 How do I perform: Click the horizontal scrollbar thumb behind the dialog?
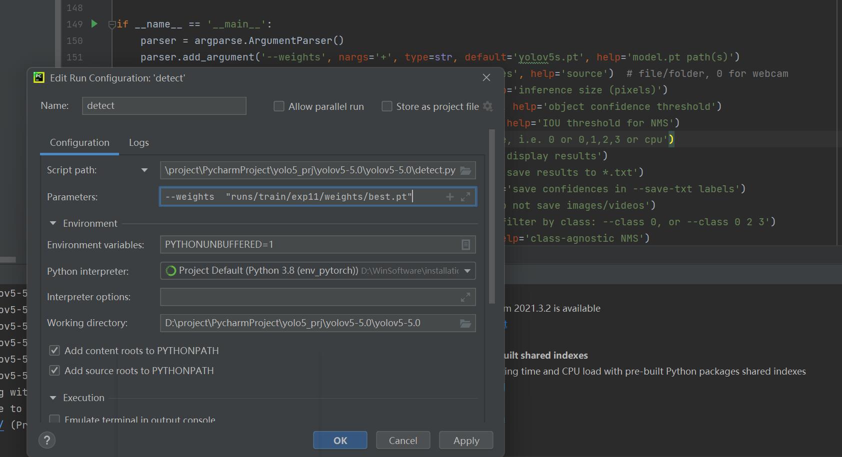coord(8,260)
